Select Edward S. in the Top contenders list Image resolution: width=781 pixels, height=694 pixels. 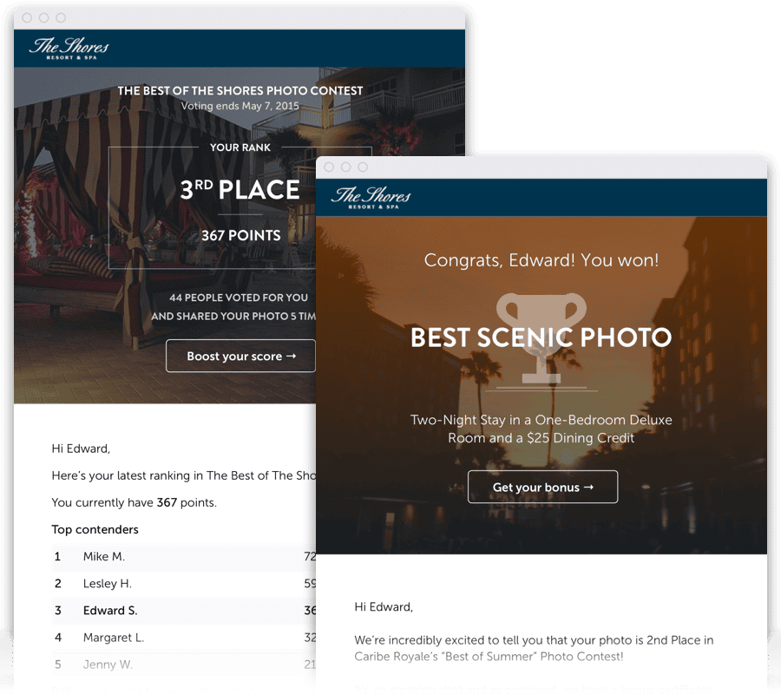[110, 611]
